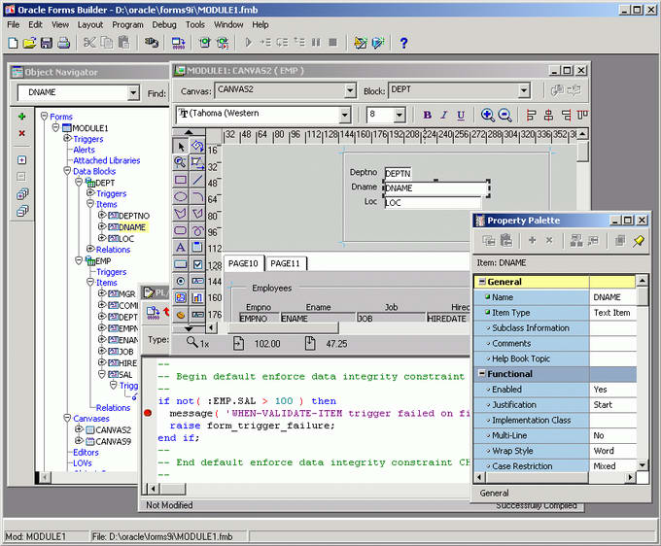
Task: Select the Alerts node in navigator
Action: click(x=84, y=150)
